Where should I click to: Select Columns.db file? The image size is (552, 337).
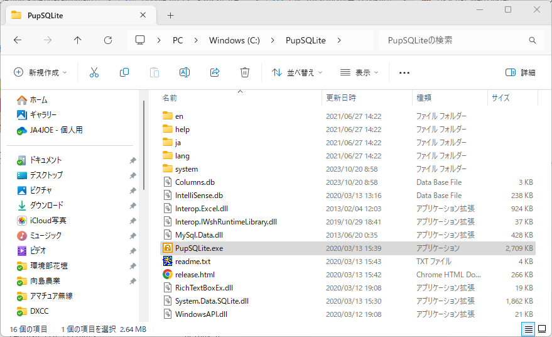pos(348,182)
